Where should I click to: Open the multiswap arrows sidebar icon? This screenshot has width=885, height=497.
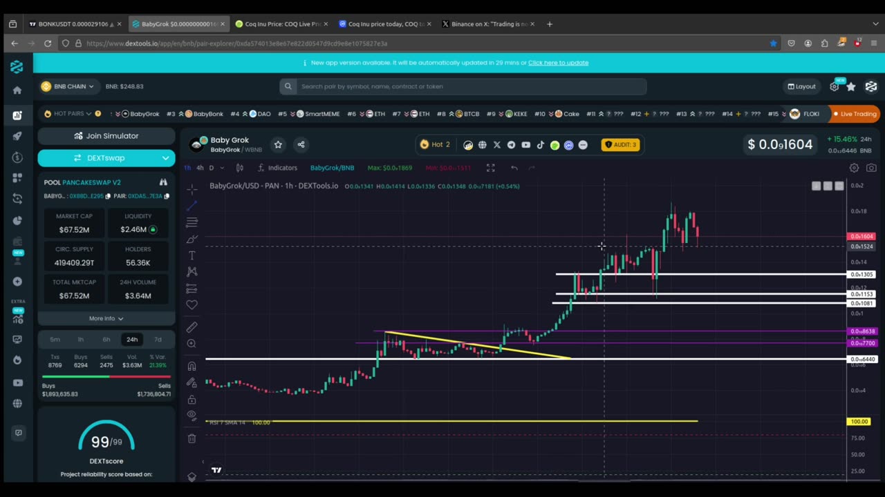coord(17,199)
